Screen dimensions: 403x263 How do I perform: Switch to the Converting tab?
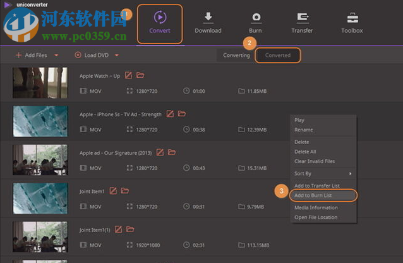(x=236, y=56)
